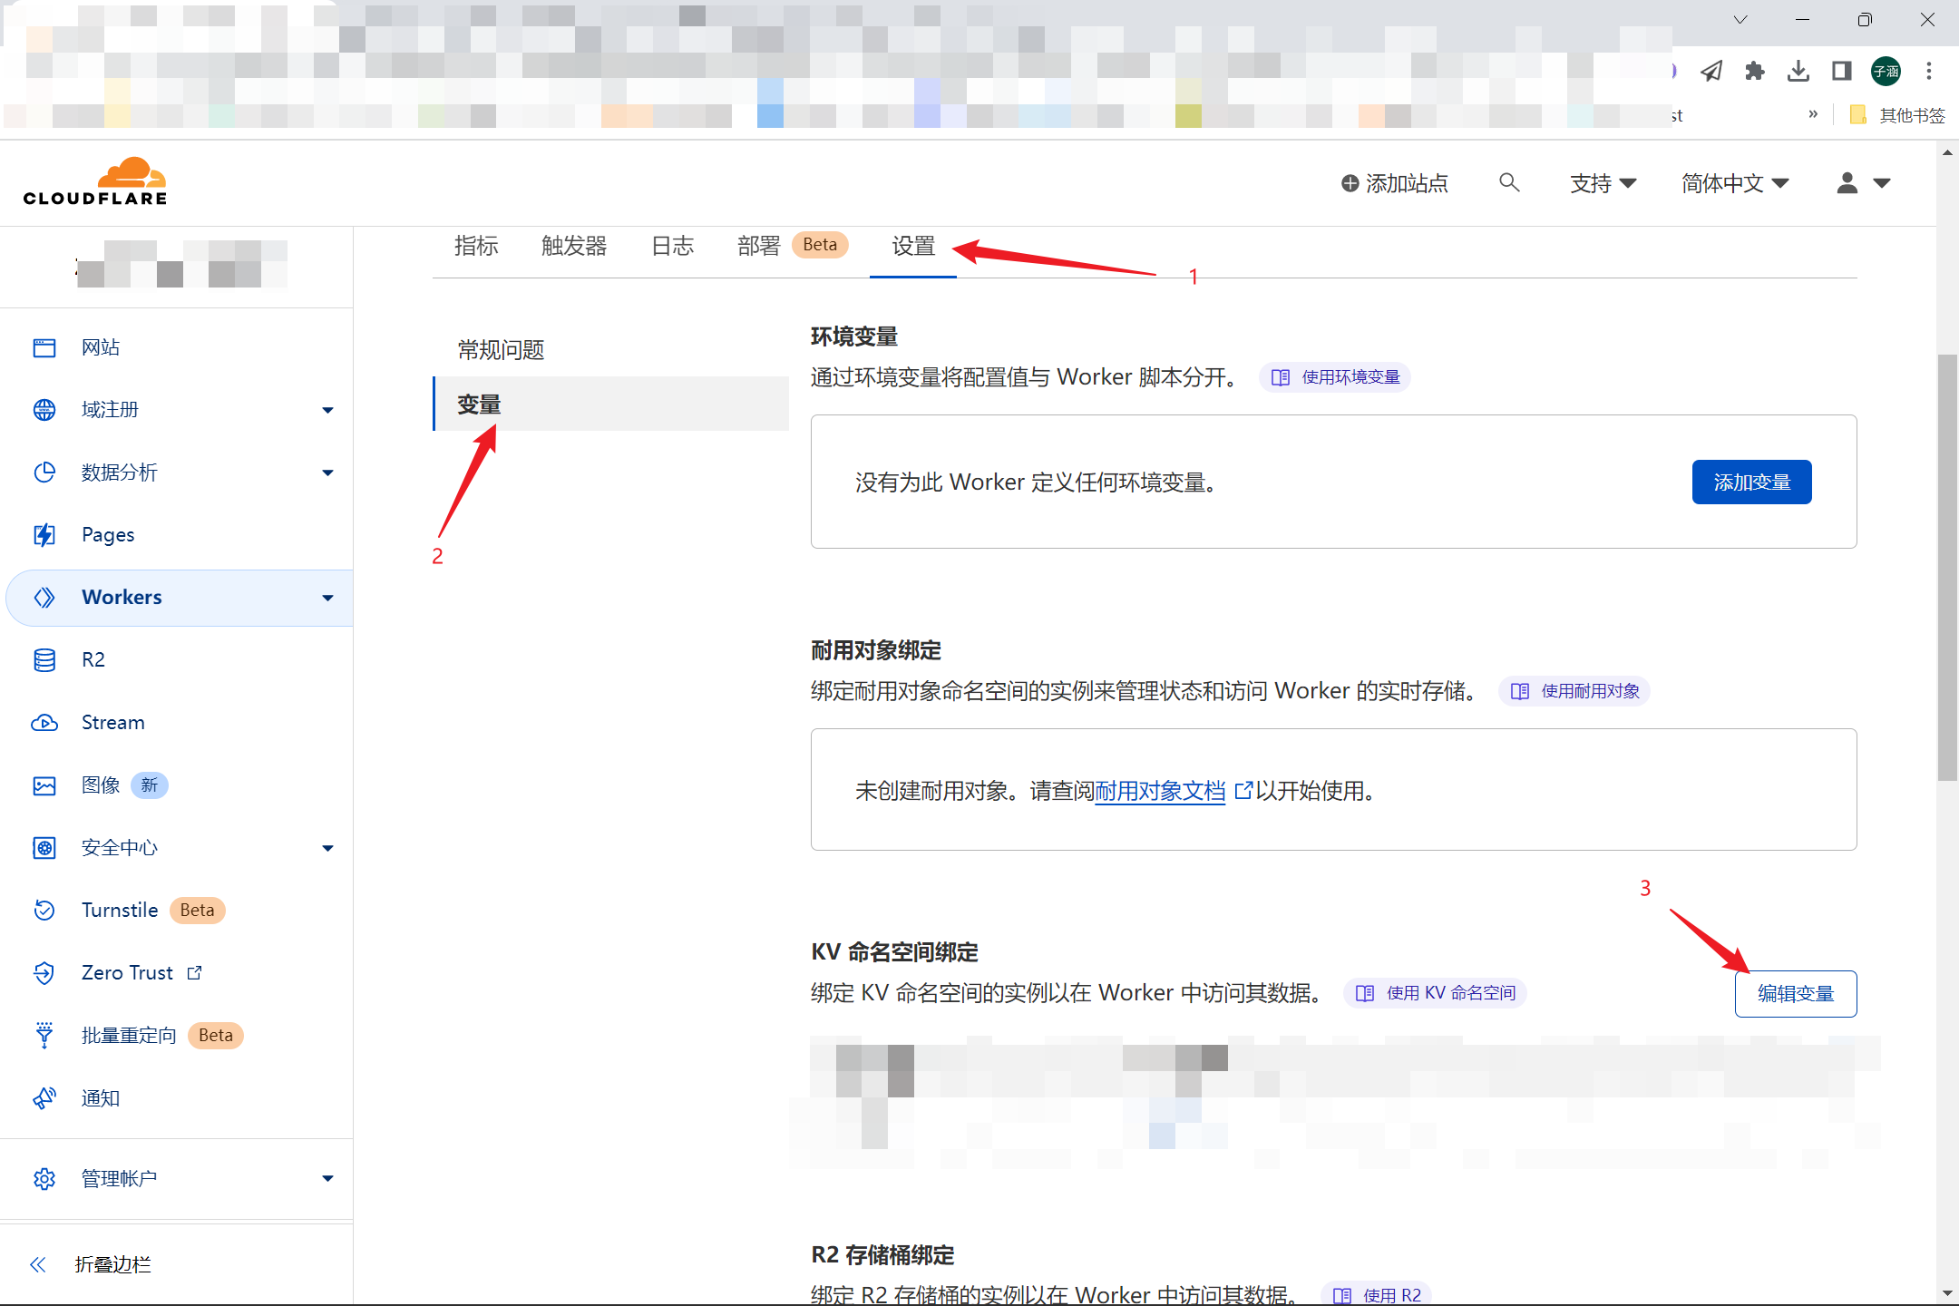The height and width of the screenshot is (1306, 1959).
Task: Switch to the 触发器 tab
Action: [x=574, y=246]
